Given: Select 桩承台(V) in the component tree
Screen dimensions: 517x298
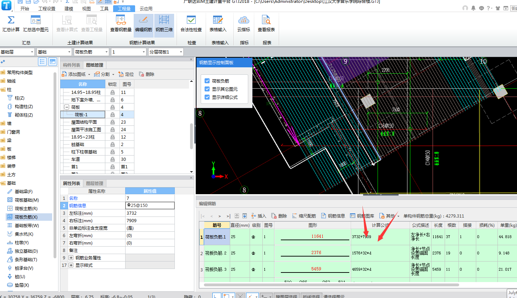Looking at the screenshot, I should 24,268.
